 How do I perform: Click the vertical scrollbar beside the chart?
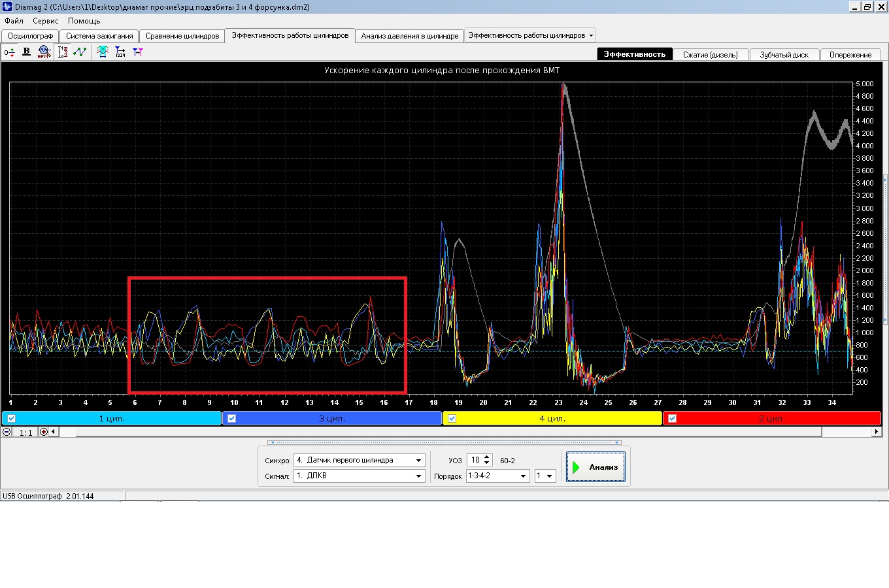(885, 250)
